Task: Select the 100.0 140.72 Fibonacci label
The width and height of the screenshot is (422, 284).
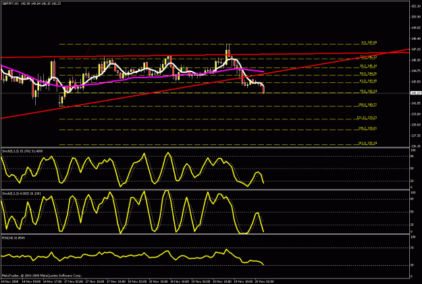Action: (367, 105)
